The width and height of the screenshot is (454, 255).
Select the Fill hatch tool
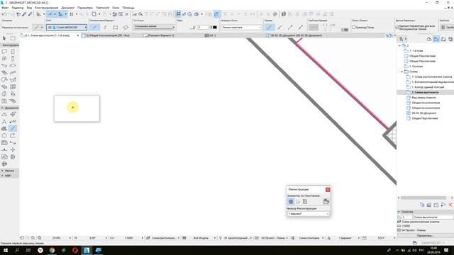point(4,128)
